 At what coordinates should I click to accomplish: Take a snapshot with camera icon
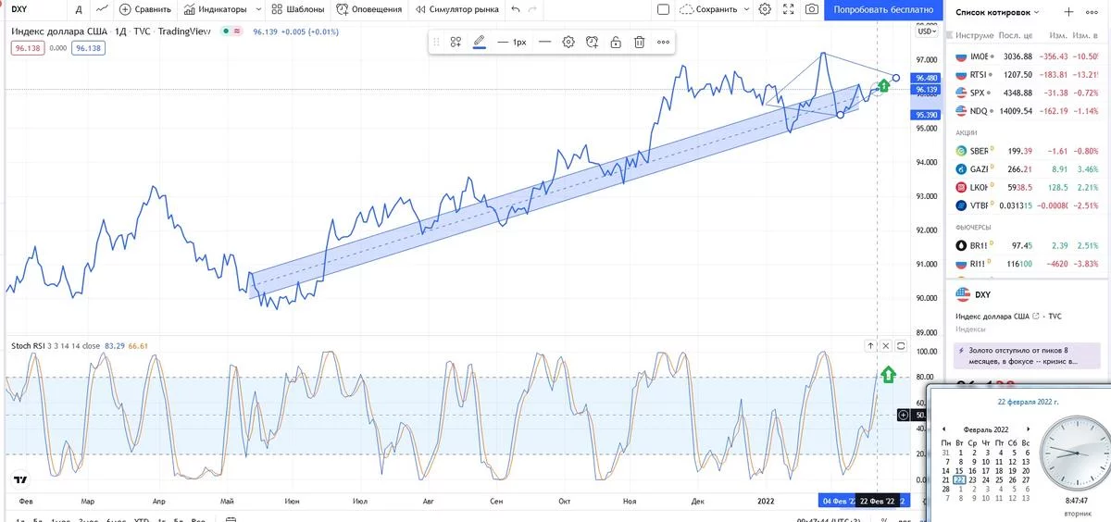812,9
